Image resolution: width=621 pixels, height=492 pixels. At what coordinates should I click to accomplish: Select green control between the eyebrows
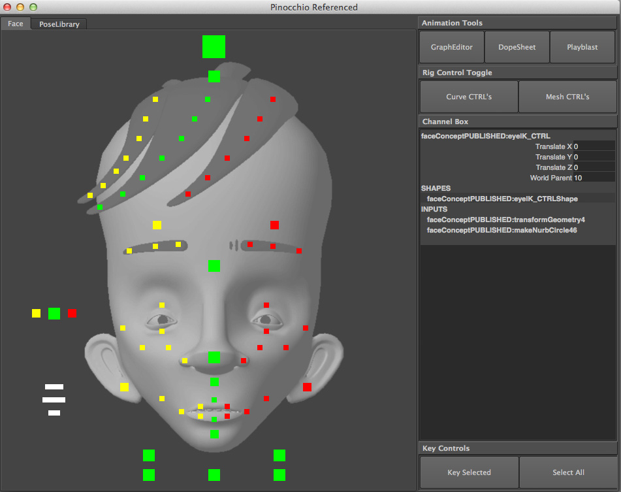click(x=214, y=266)
